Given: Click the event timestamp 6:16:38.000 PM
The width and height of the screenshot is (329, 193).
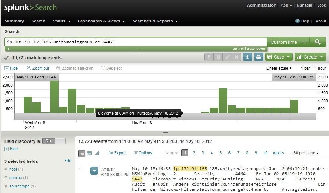Looking at the screenshot, I should click(115, 175).
